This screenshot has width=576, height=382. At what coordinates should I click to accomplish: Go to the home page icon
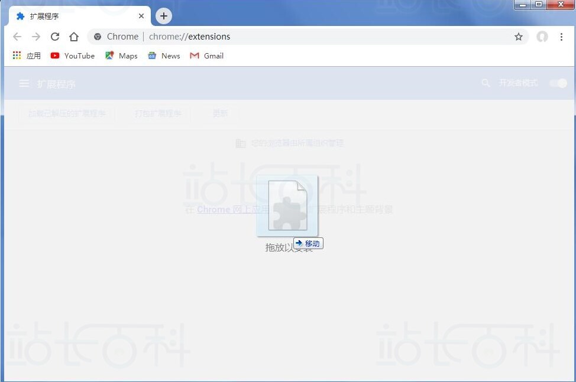(74, 37)
